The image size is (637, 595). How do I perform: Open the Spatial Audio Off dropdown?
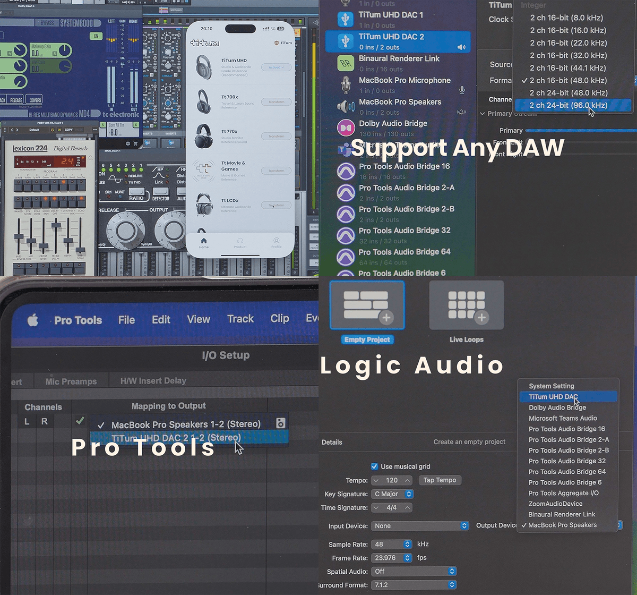click(414, 572)
